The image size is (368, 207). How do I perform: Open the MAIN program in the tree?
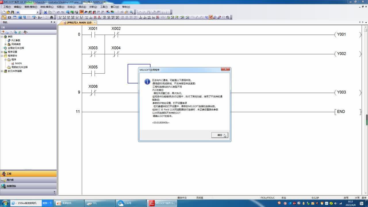point(18,63)
